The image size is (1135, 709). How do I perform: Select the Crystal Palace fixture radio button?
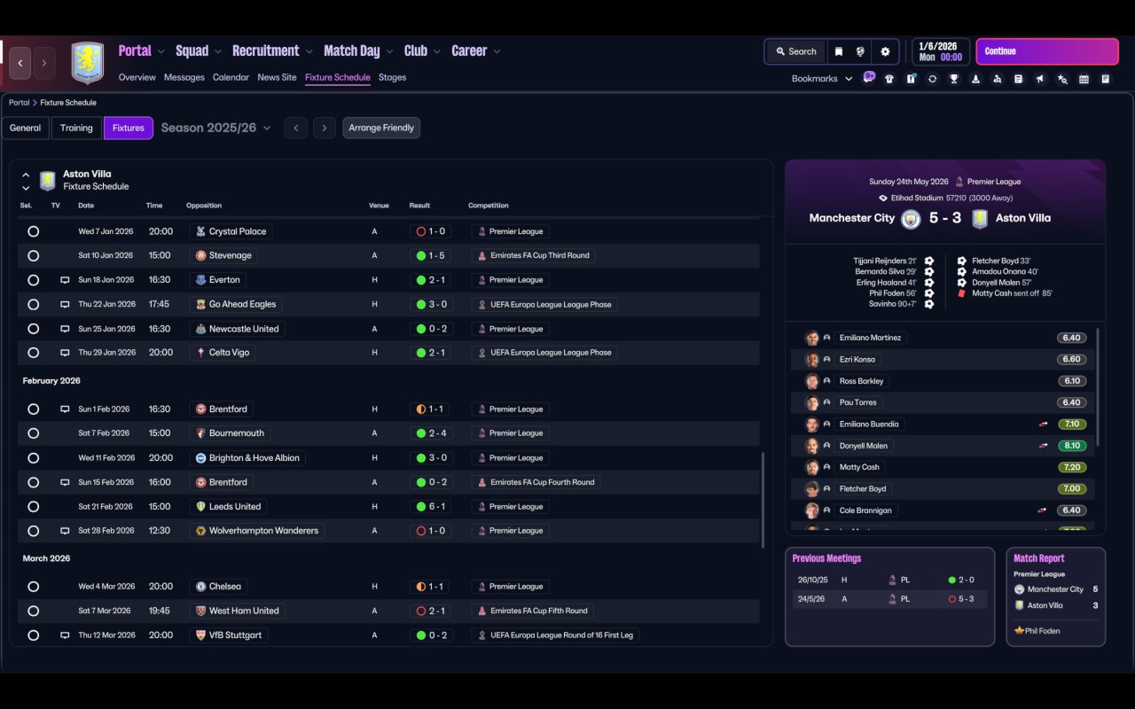33,231
